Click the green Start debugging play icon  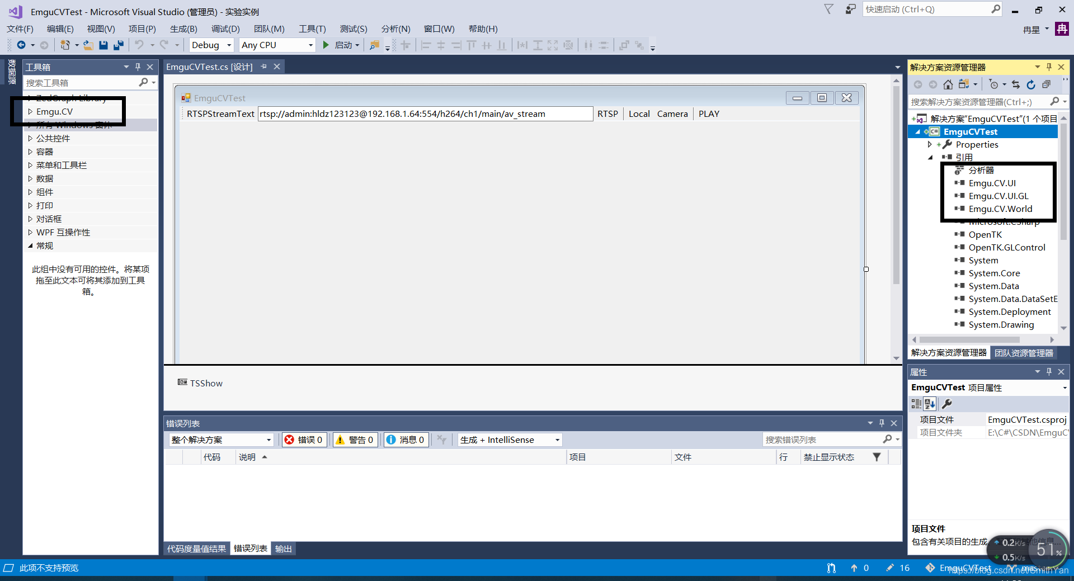[326, 45]
